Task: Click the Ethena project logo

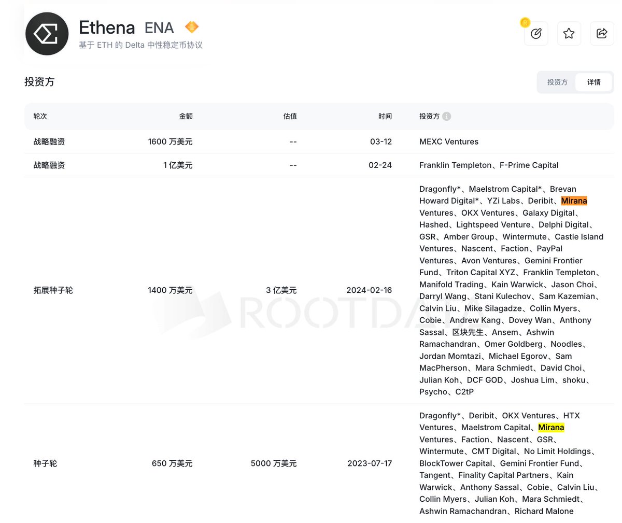Action: 47,34
